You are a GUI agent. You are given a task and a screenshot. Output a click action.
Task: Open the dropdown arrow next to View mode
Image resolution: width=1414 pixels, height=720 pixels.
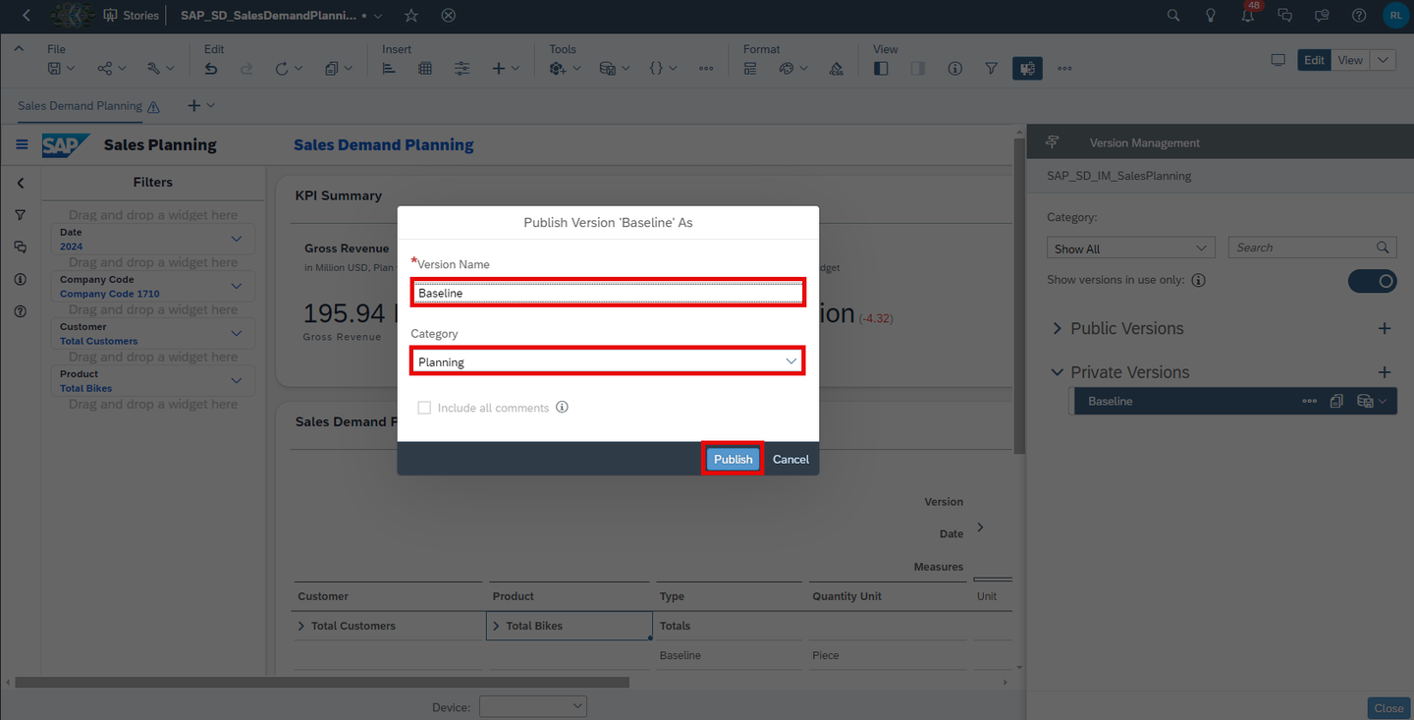coord(1383,60)
